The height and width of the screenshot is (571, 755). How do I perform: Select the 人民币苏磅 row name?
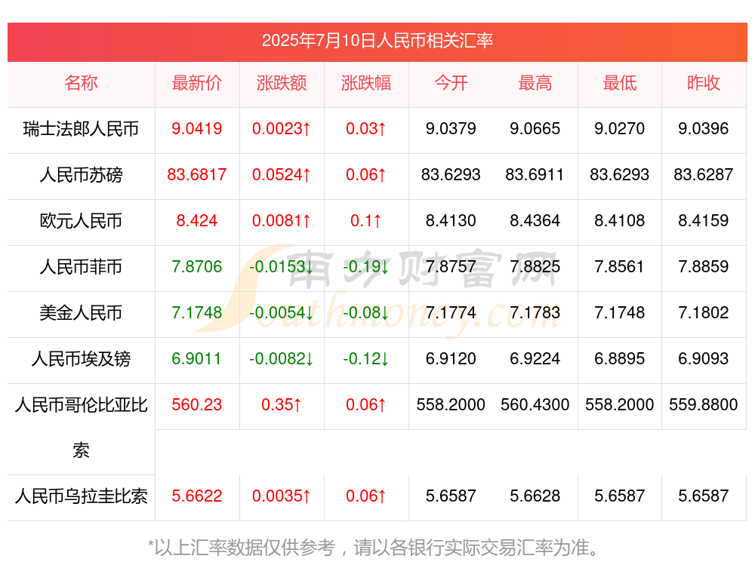pos(81,175)
